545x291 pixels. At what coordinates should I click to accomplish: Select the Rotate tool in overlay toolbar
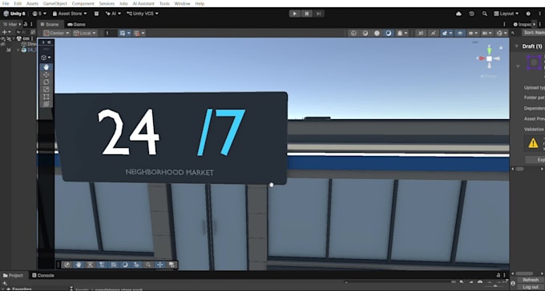[x=46, y=82]
